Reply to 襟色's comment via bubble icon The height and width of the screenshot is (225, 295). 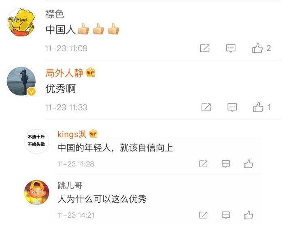point(231,48)
